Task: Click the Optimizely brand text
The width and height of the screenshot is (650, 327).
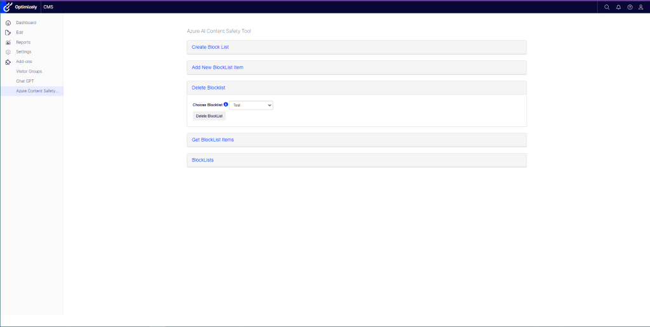Action: [25, 7]
